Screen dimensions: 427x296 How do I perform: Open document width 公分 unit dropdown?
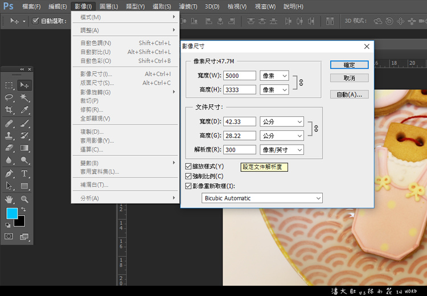click(x=282, y=122)
